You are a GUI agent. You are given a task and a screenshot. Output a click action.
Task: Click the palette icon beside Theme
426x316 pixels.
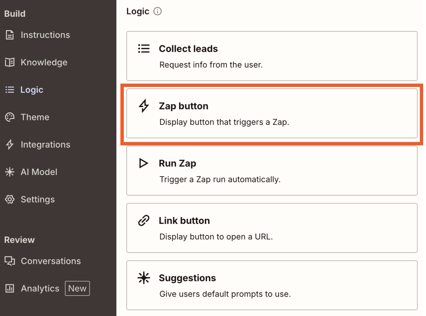click(x=9, y=117)
